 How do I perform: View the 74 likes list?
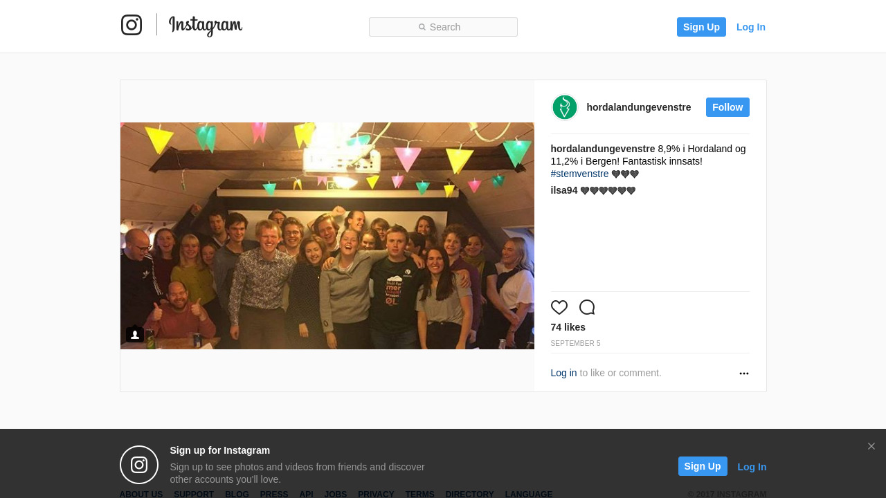568,327
